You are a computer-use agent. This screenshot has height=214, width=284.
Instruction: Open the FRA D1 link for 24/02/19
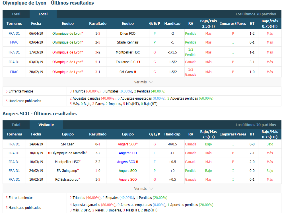pos(14,171)
